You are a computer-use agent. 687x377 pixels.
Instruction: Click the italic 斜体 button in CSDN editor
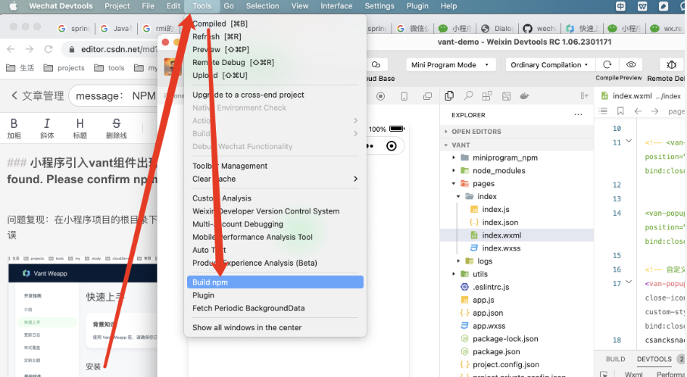[x=47, y=128]
